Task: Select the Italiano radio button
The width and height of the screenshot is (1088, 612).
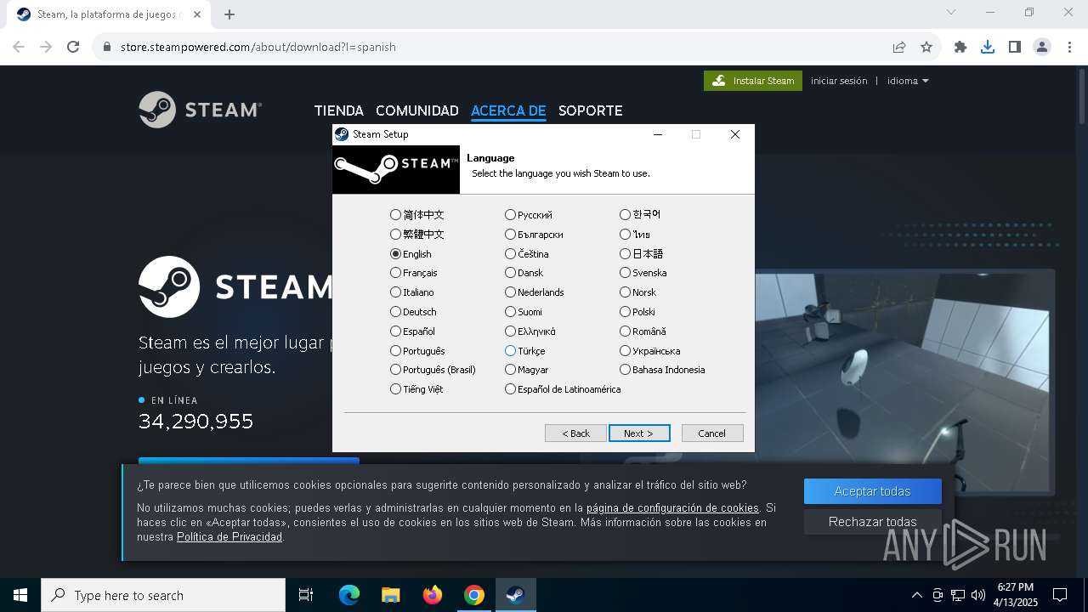Action: [x=412, y=292]
